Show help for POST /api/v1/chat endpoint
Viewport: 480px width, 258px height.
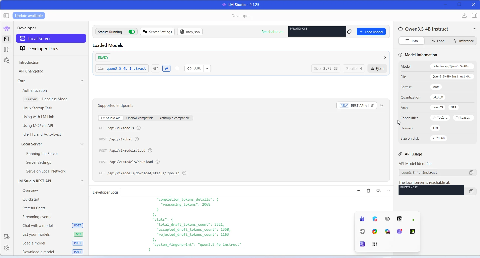pos(137,139)
